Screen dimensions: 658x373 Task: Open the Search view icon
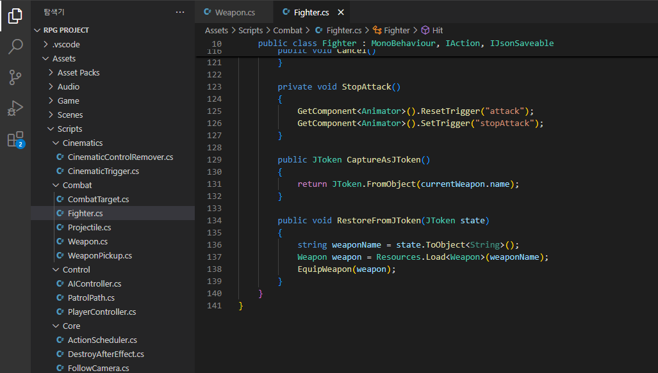[x=15, y=47]
